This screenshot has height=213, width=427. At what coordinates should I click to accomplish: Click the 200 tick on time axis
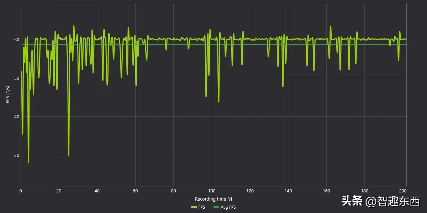coord(403,191)
